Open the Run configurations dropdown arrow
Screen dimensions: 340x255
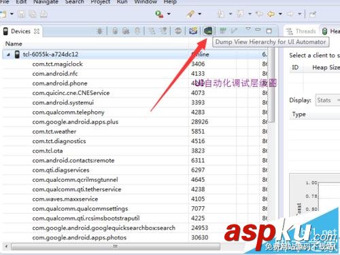click(x=169, y=14)
